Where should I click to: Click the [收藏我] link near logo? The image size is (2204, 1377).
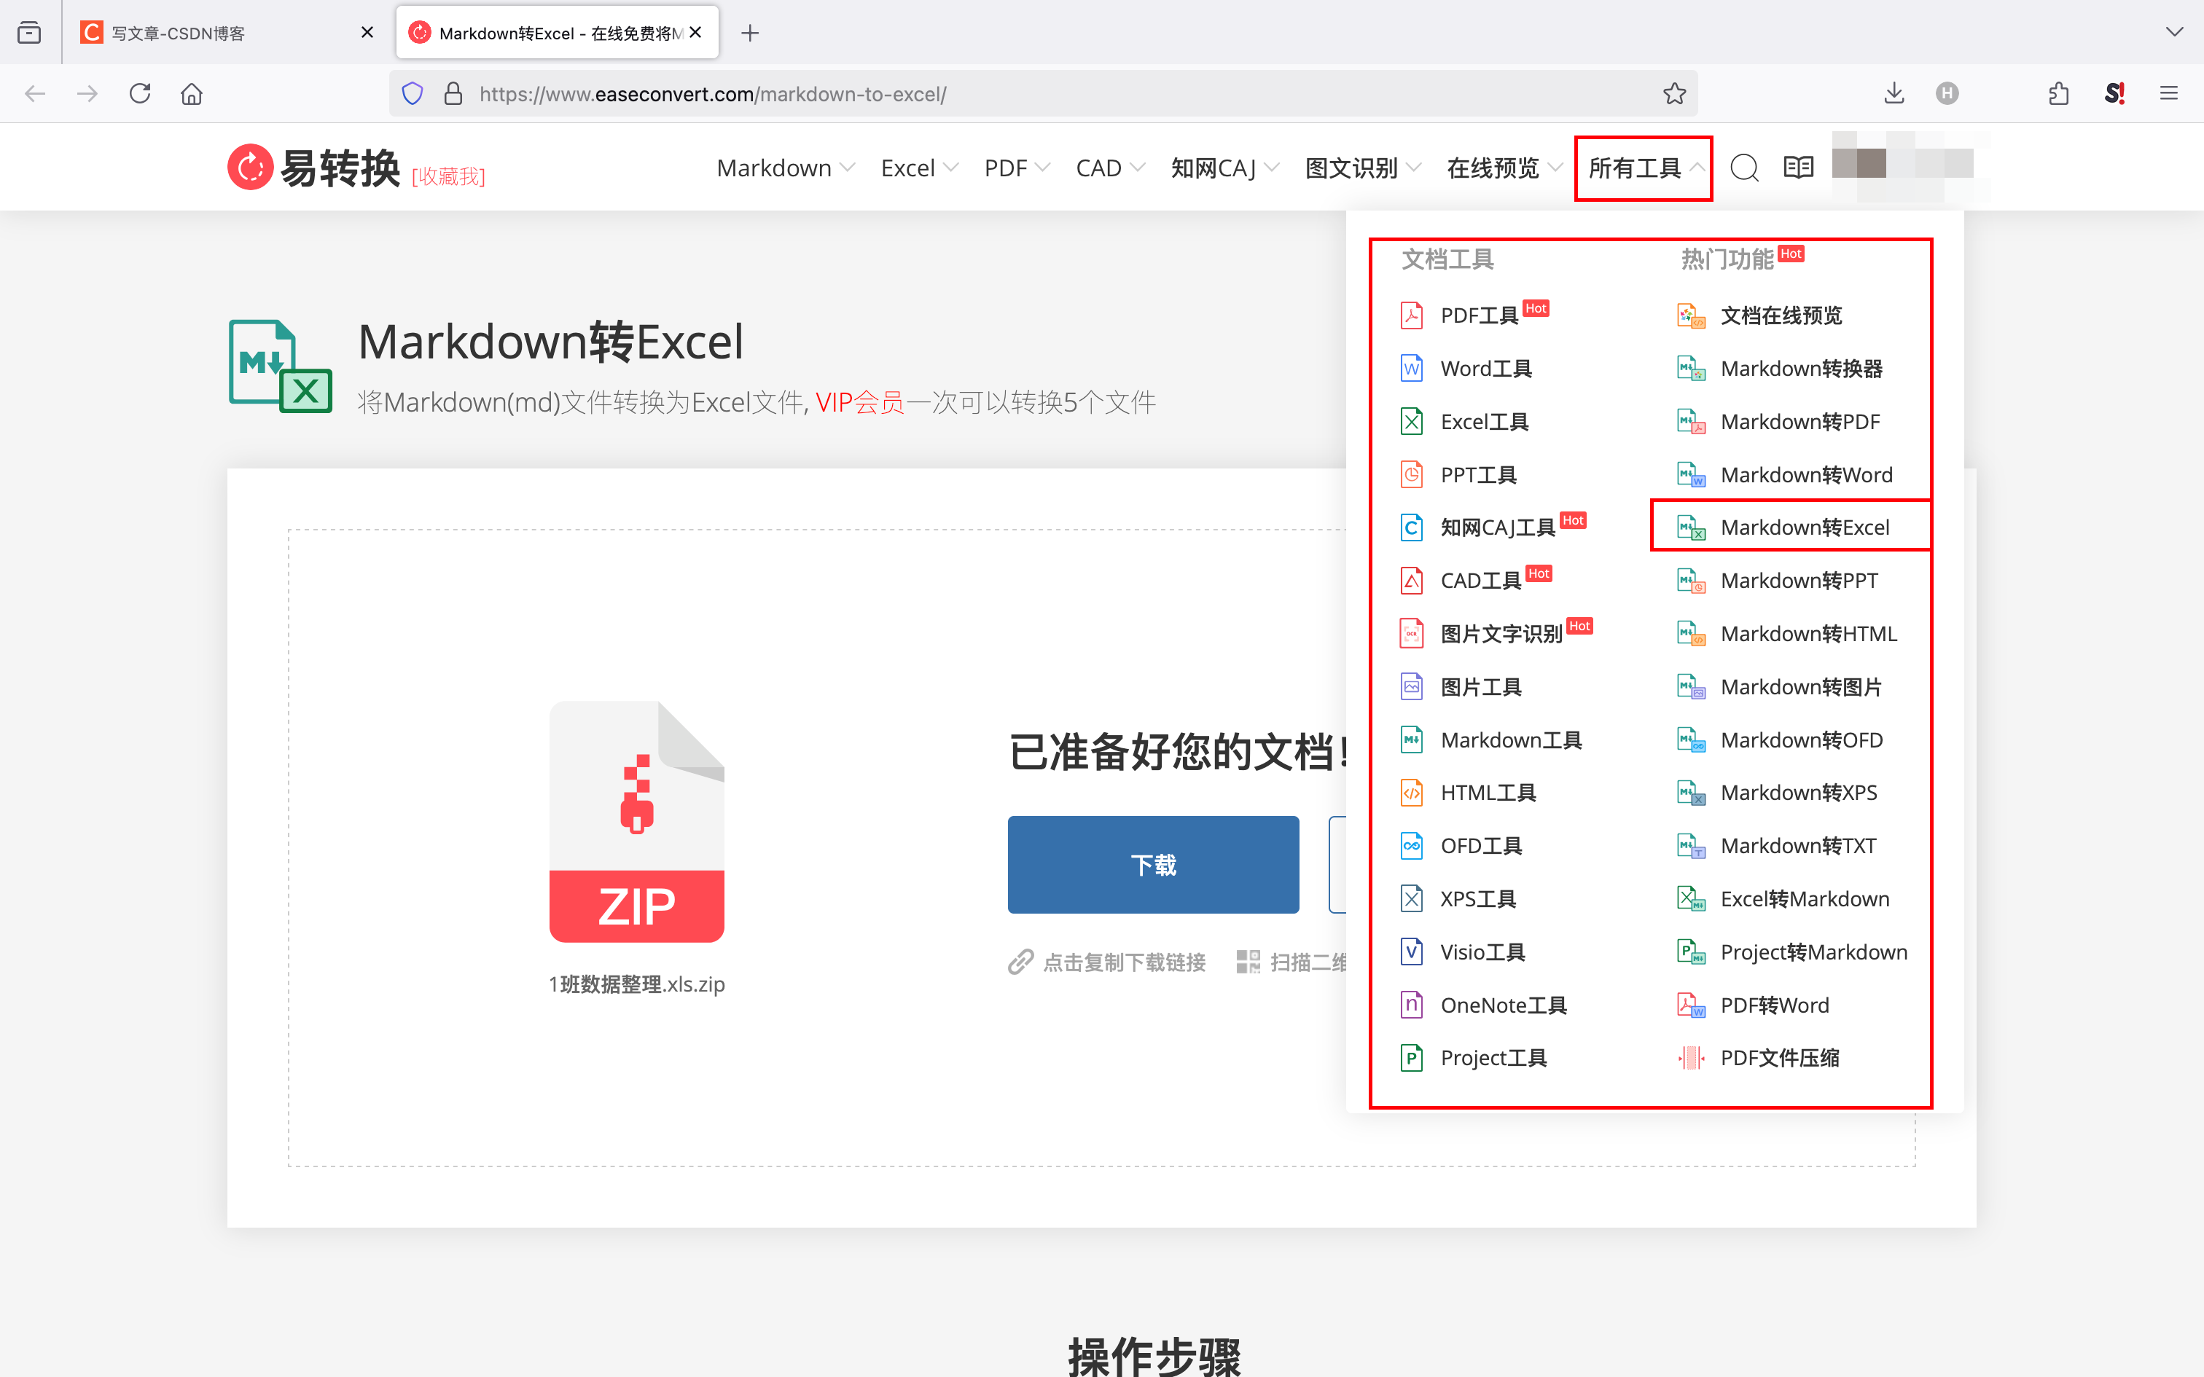click(x=448, y=176)
